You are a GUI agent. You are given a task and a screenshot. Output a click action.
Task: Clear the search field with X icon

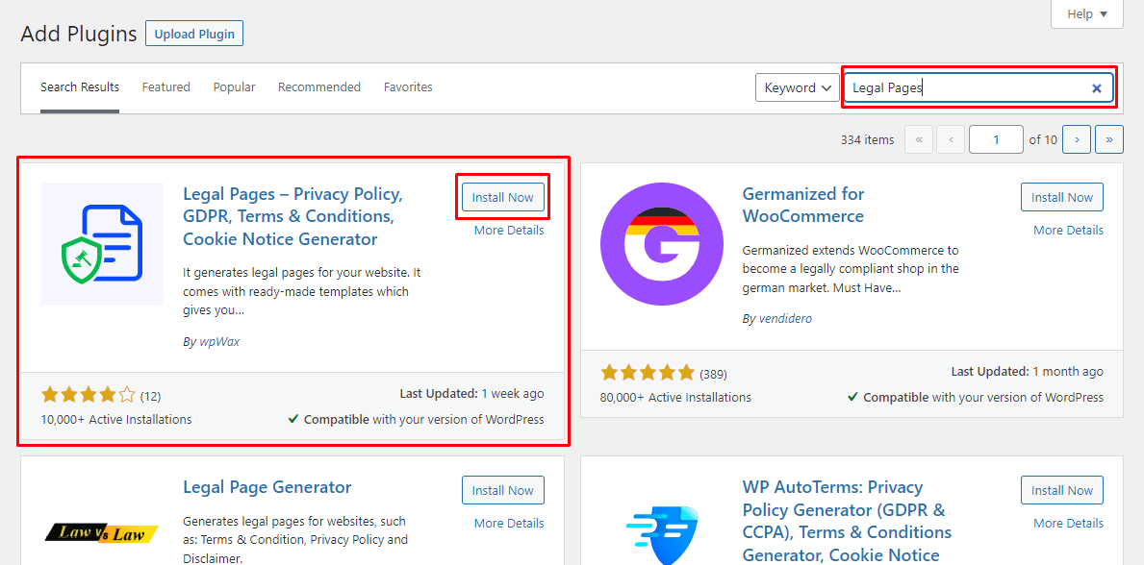1096,88
